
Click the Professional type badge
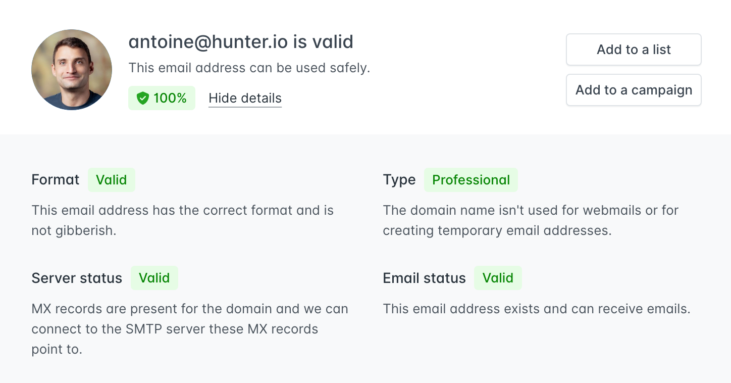coord(471,180)
